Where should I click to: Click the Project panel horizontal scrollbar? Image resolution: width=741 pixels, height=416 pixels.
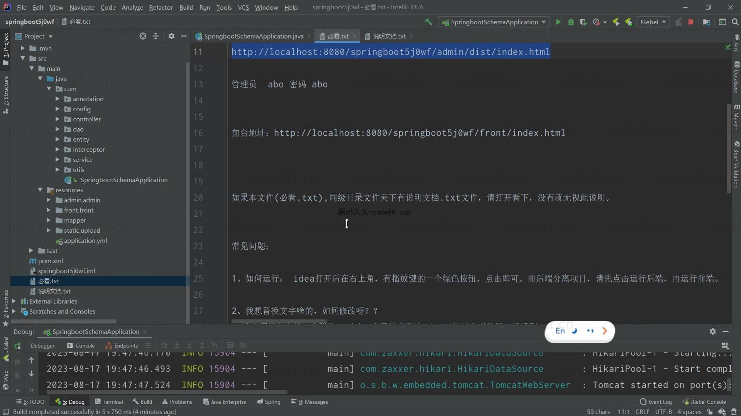pyautogui.click(x=64, y=321)
